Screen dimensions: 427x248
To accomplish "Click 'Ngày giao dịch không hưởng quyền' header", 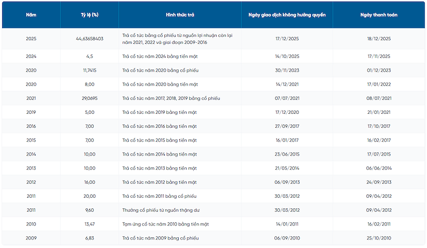I will pos(287,15).
